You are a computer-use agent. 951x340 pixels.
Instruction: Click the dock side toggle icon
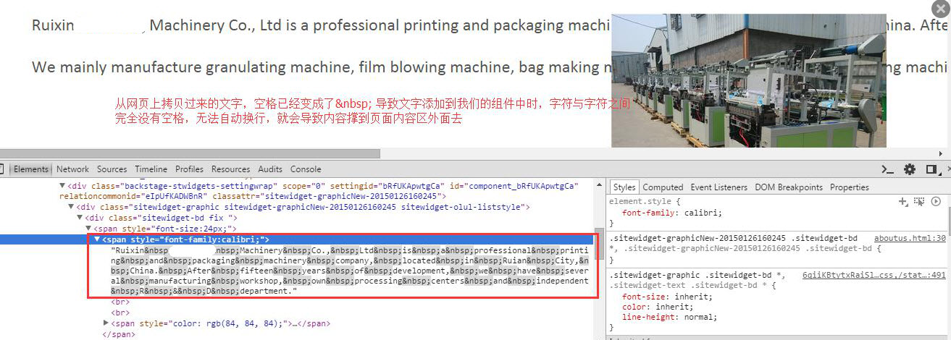pos(931,169)
